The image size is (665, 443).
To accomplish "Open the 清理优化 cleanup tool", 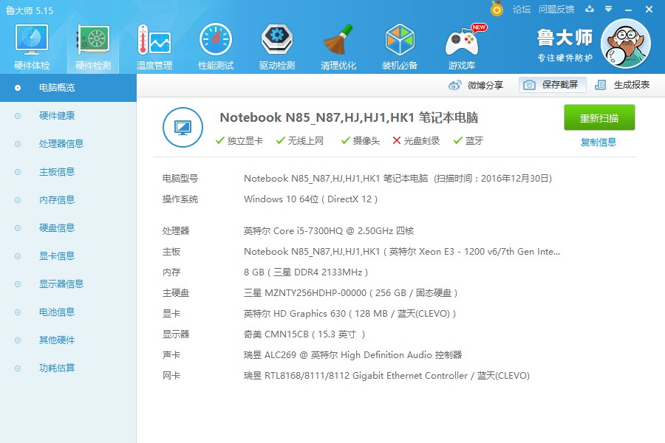I will [338, 43].
